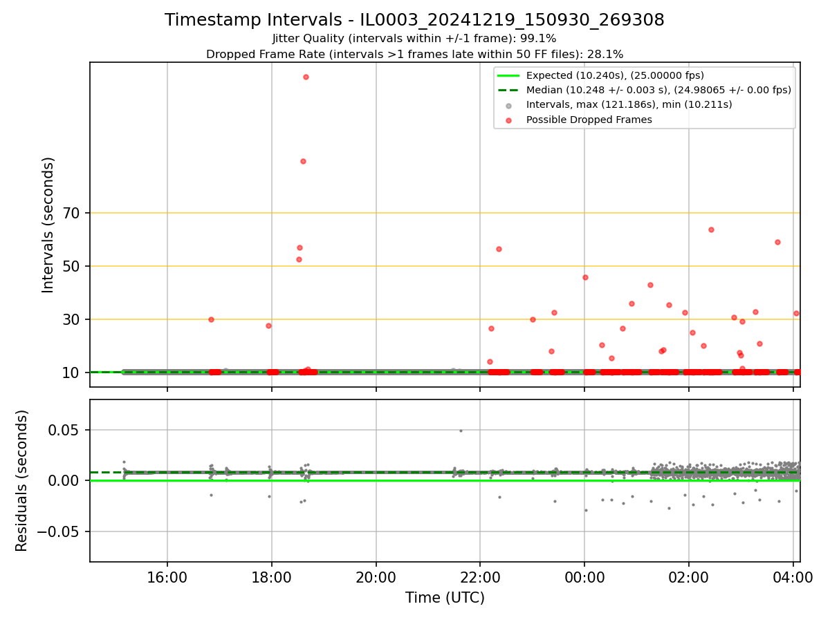This screenshot has height=622, width=830.
Task: Click the legend entry 'Intervals, max (121.186s), min (10.211s)'
Action: [x=629, y=105]
